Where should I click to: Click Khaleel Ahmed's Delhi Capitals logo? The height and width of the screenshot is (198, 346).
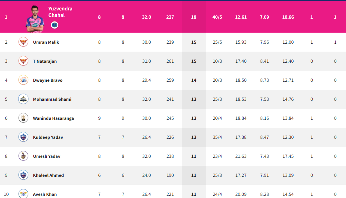[23, 175]
